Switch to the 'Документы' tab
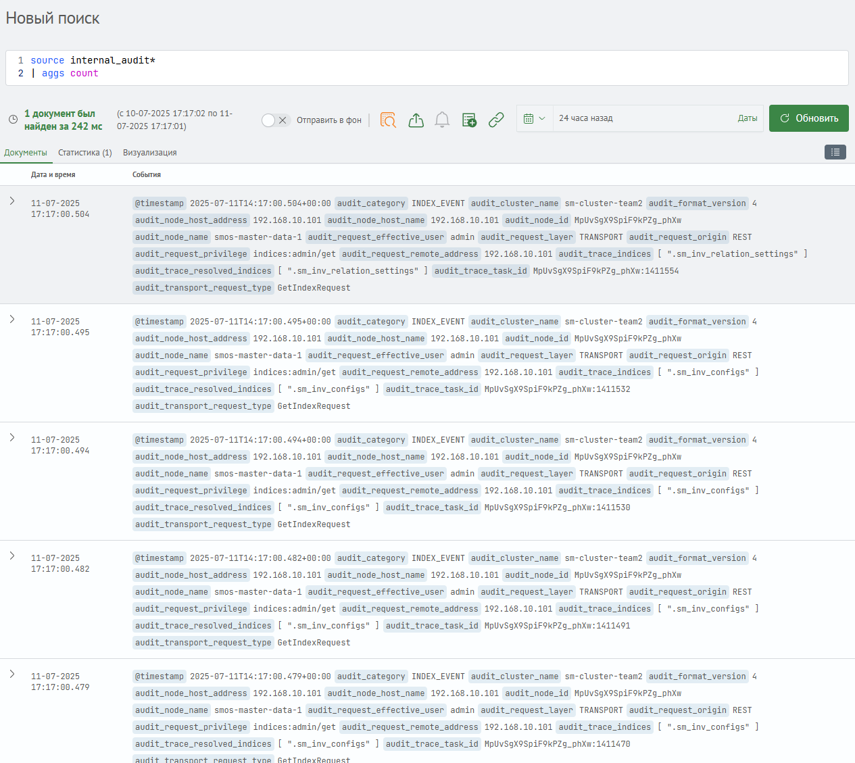The height and width of the screenshot is (763, 855). pyautogui.click(x=26, y=153)
